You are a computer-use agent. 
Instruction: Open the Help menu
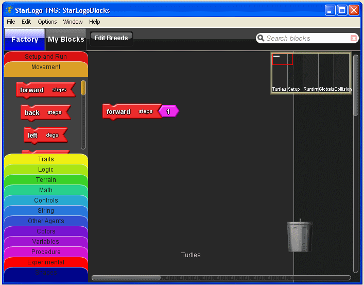pos(95,22)
